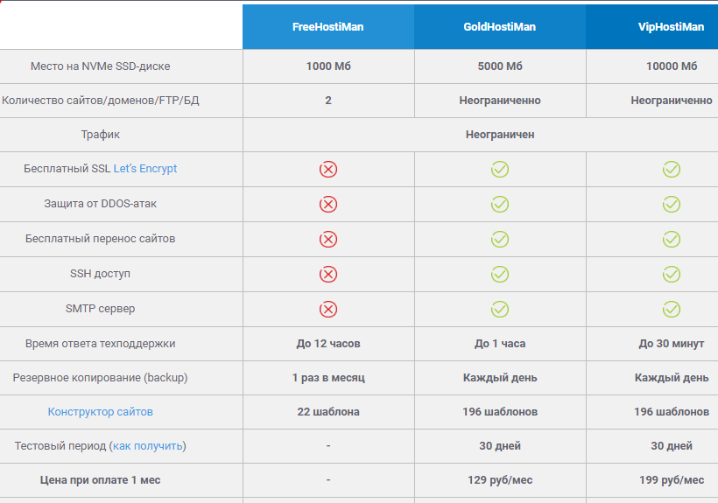Open the Конструктор сайтов link
The image size is (718, 503).
[x=101, y=411]
